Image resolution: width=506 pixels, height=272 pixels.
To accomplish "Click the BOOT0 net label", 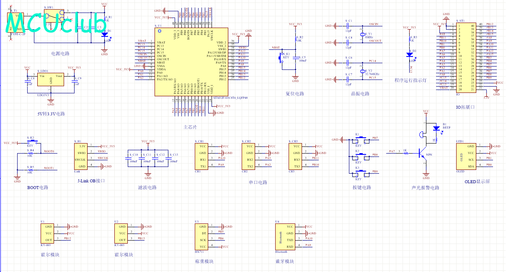I will [x=49, y=151].
